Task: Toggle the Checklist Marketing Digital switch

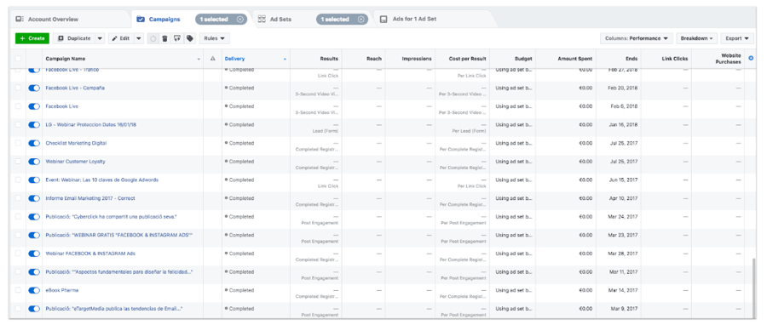Action: (34, 144)
